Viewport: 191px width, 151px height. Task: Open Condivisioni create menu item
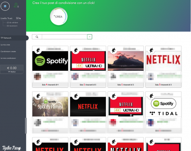click(8, 51)
